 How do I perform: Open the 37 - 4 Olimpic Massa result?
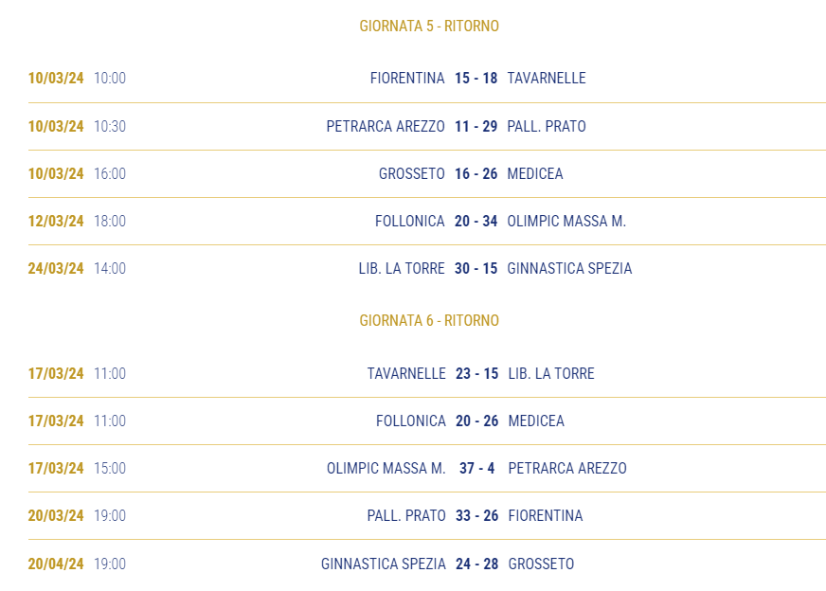coord(476,468)
